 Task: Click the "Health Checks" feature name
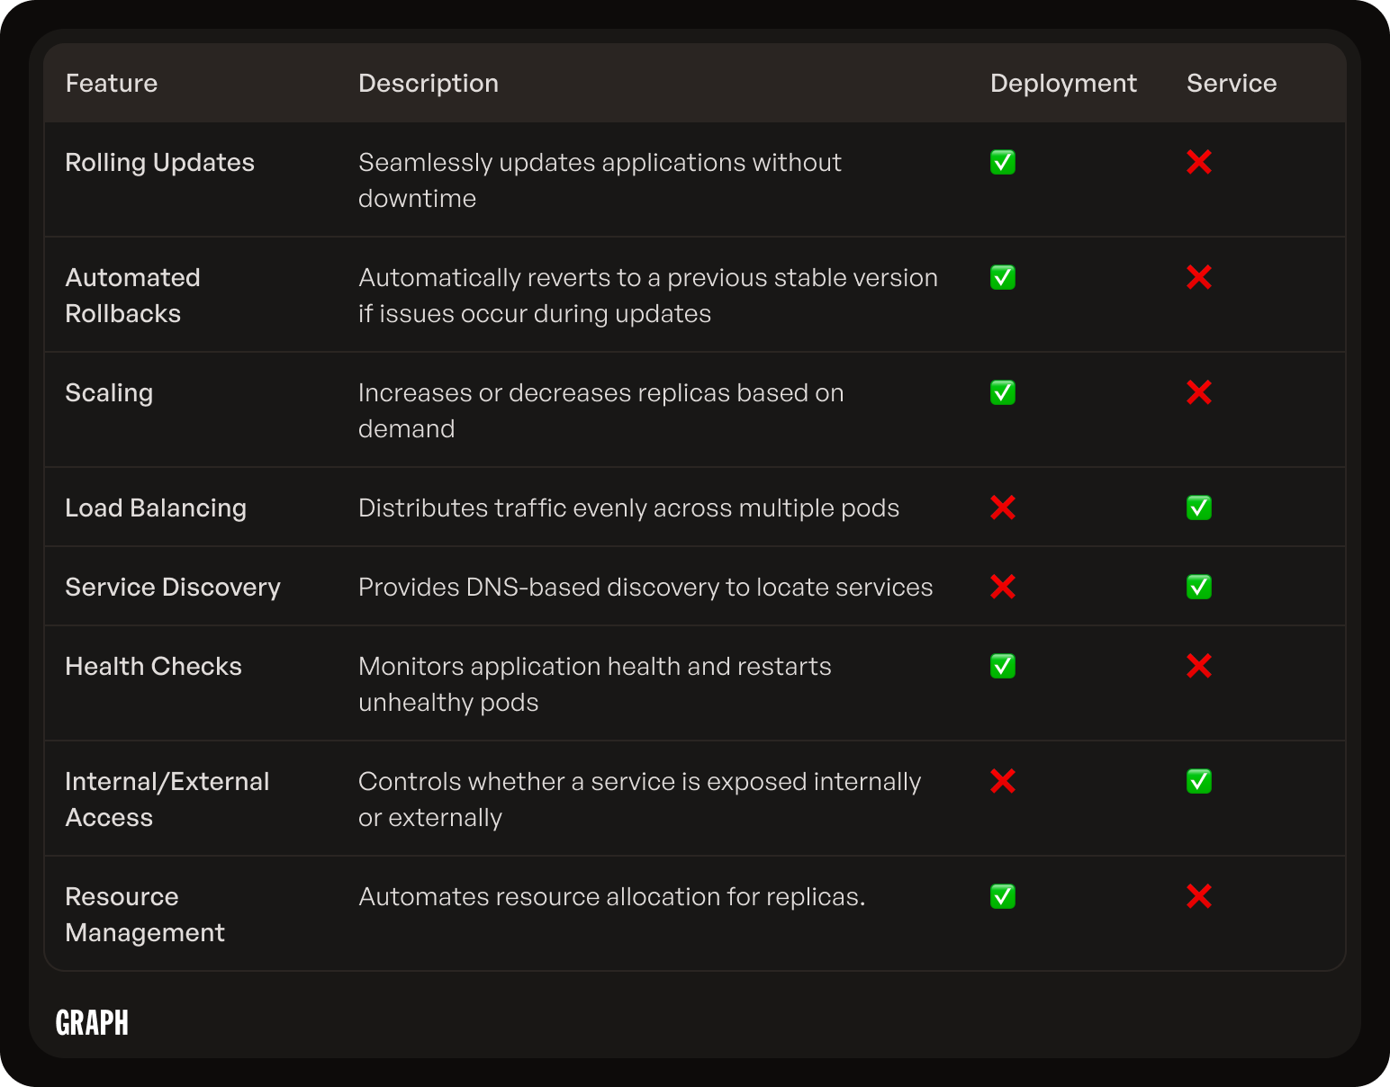coord(154,666)
